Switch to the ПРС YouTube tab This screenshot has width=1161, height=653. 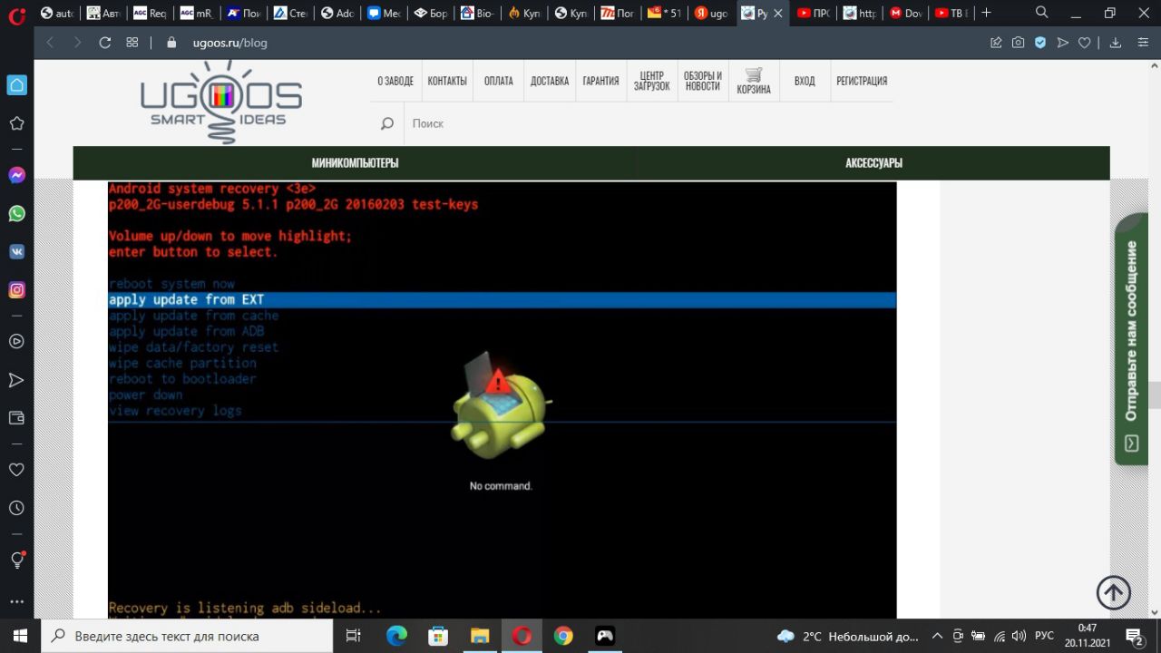click(x=814, y=13)
